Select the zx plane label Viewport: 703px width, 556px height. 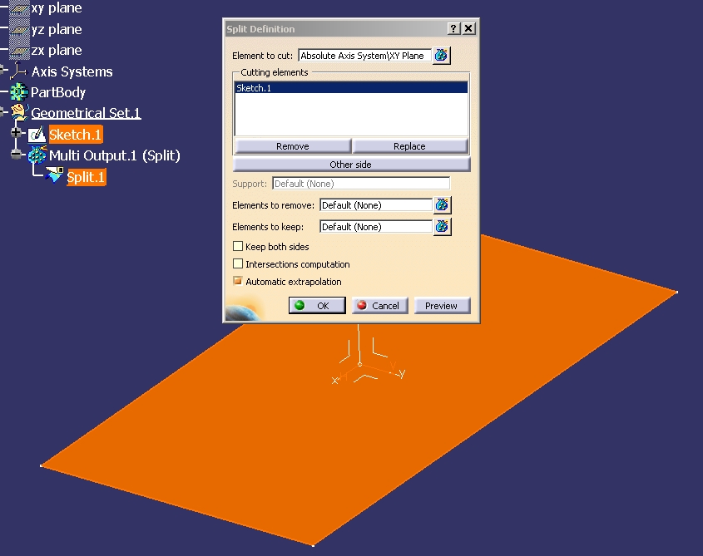pyautogui.click(x=57, y=50)
